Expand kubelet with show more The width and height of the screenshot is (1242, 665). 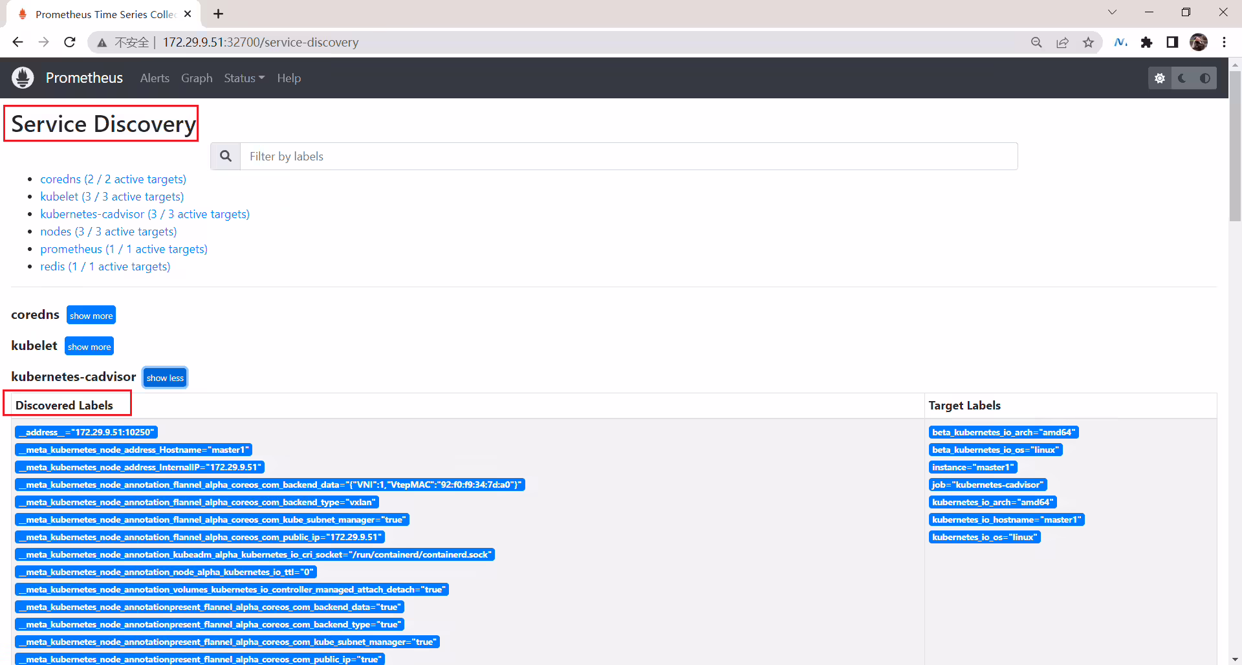[x=89, y=346]
